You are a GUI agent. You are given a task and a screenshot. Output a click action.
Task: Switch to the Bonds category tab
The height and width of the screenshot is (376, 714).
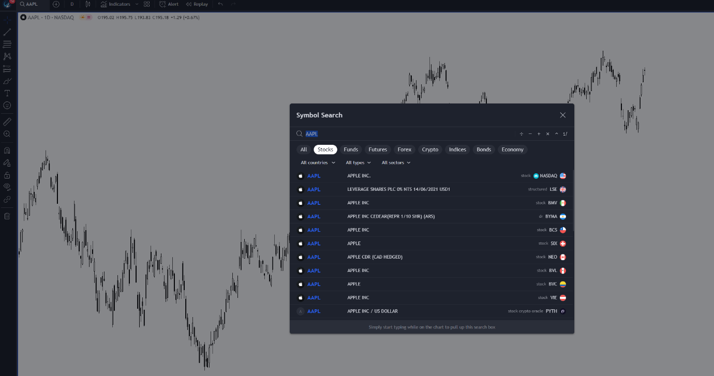point(484,149)
